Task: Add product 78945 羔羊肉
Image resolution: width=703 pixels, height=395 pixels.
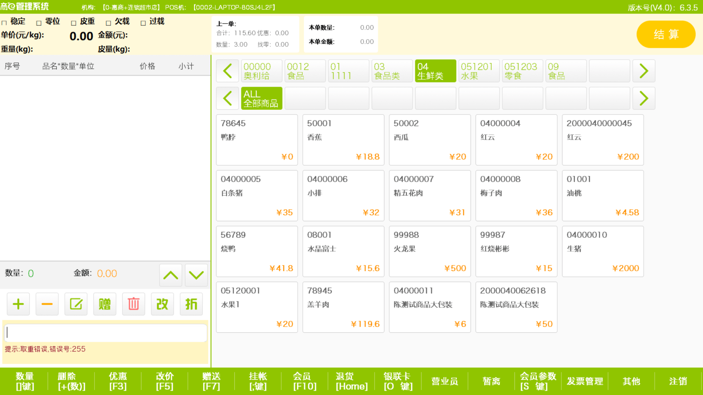Action: (343, 307)
